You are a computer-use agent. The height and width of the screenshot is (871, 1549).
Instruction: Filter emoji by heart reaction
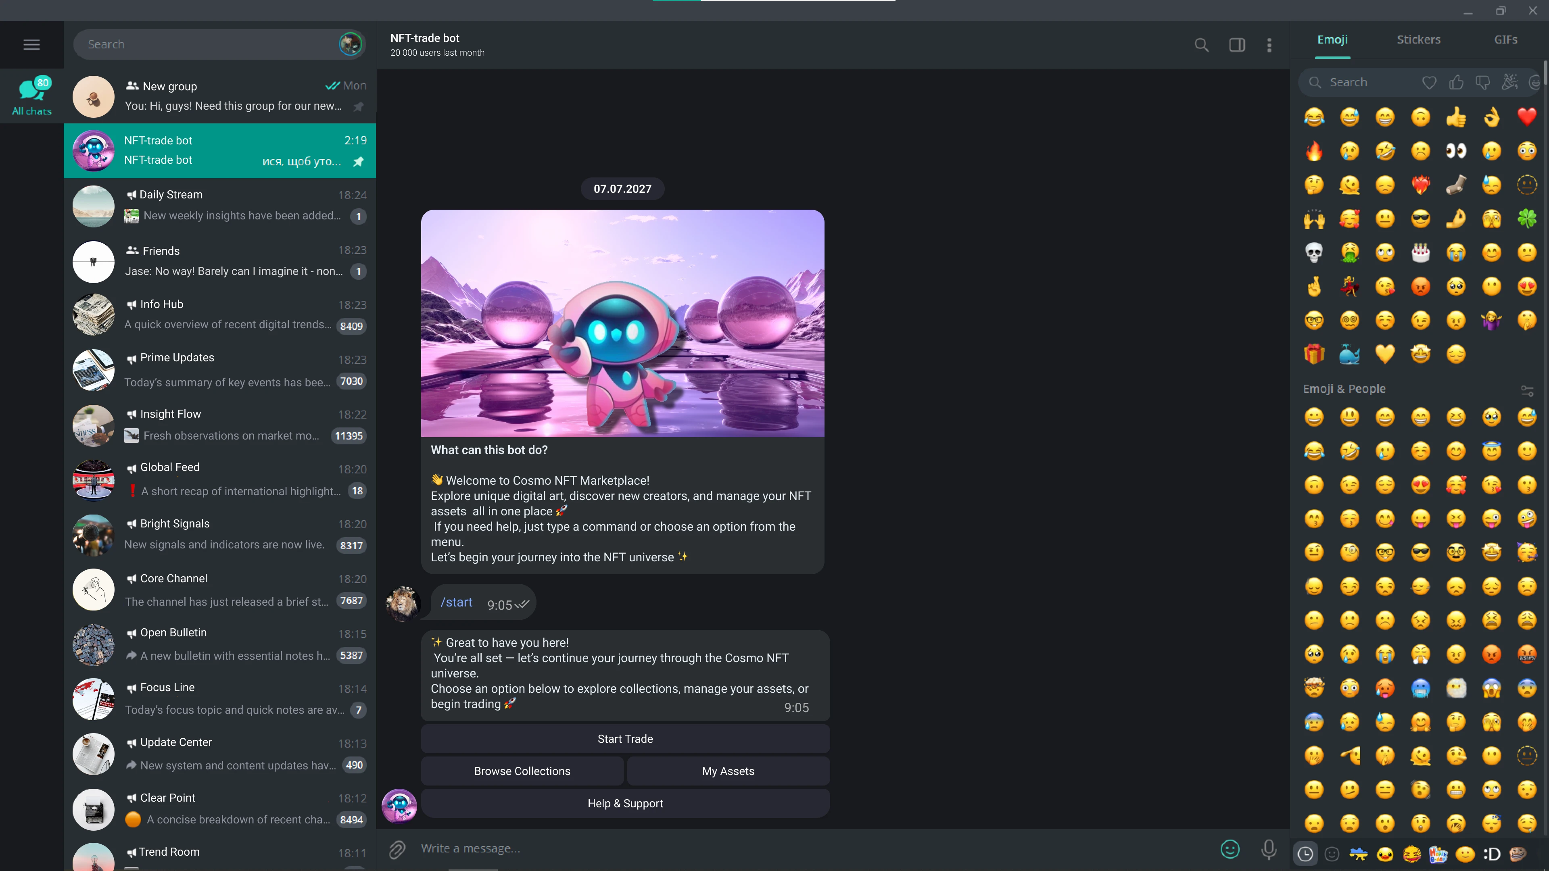[1429, 82]
